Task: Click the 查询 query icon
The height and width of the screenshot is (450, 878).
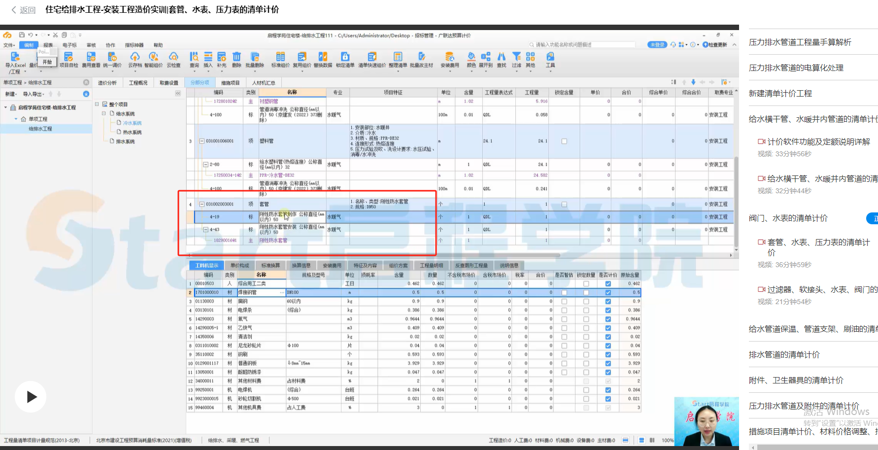Action: pyautogui.click(x=194, y=60)
